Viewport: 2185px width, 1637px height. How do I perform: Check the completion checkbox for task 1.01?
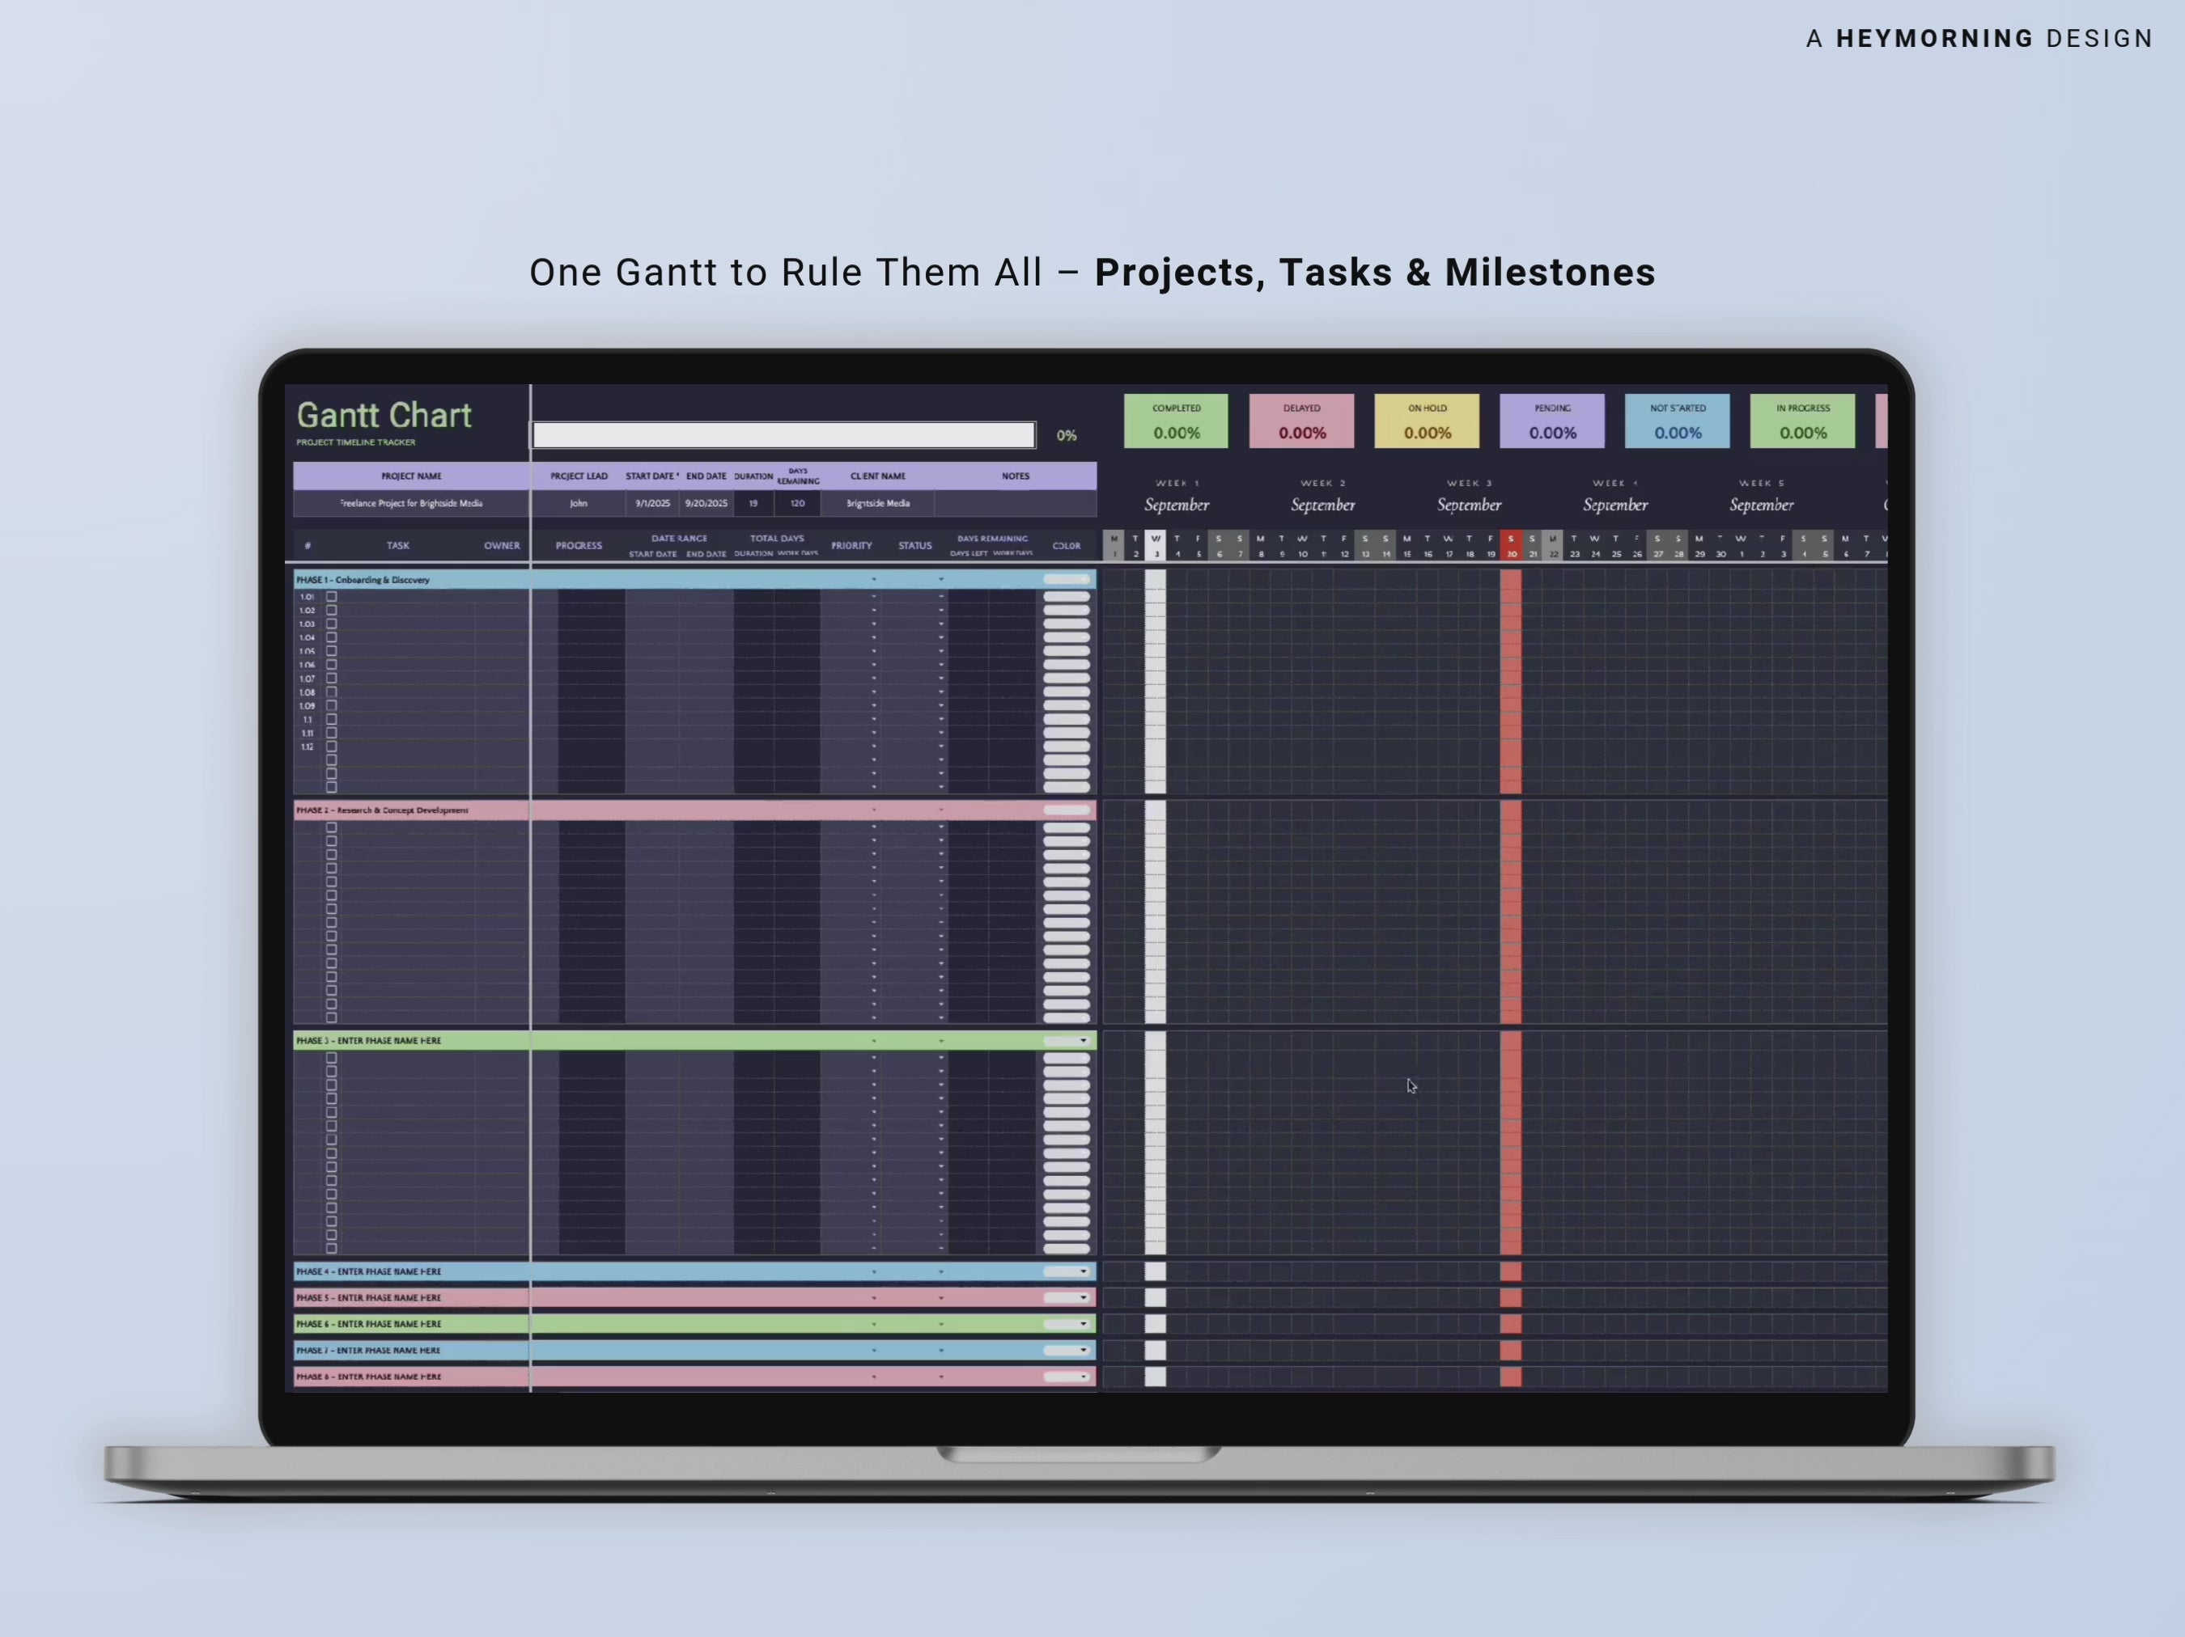point(331,596)
